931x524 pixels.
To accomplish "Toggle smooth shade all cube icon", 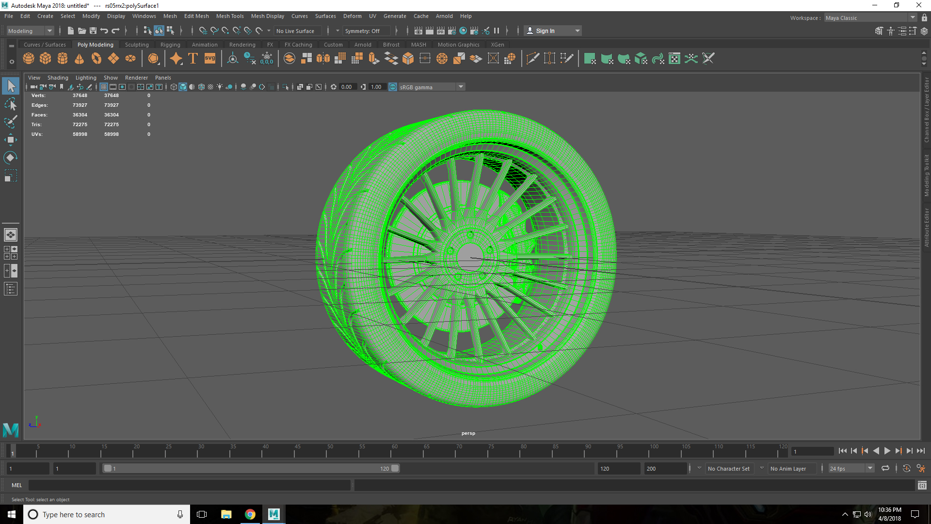I will [x=183, y=87].
